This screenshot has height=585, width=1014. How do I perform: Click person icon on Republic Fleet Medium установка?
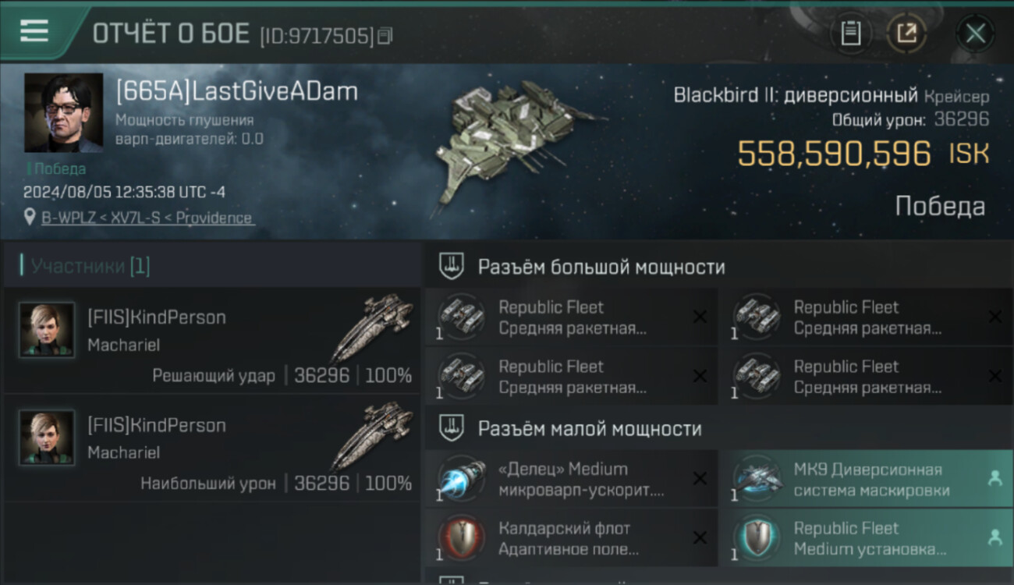994,537
